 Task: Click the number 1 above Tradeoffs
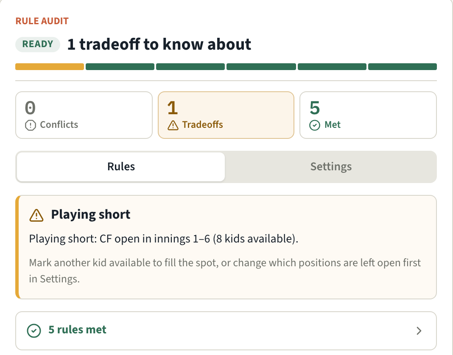pyautogui.click(x=173, y=108)
